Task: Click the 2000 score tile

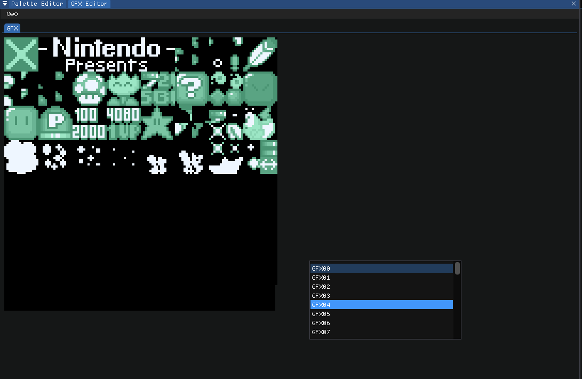Action: click(89, 132)
